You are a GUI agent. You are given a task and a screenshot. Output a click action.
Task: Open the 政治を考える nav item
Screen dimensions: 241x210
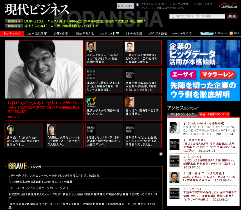[85, 34]
